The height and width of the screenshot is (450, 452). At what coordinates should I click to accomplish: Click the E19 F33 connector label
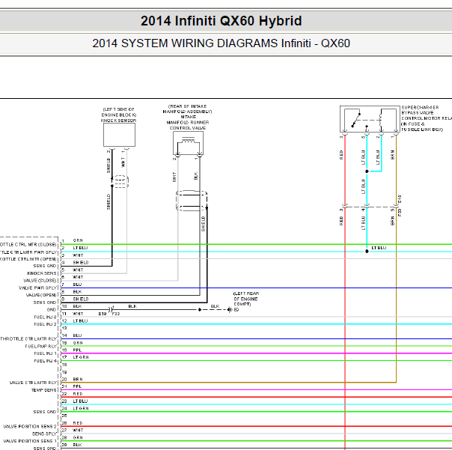[109, 314]
